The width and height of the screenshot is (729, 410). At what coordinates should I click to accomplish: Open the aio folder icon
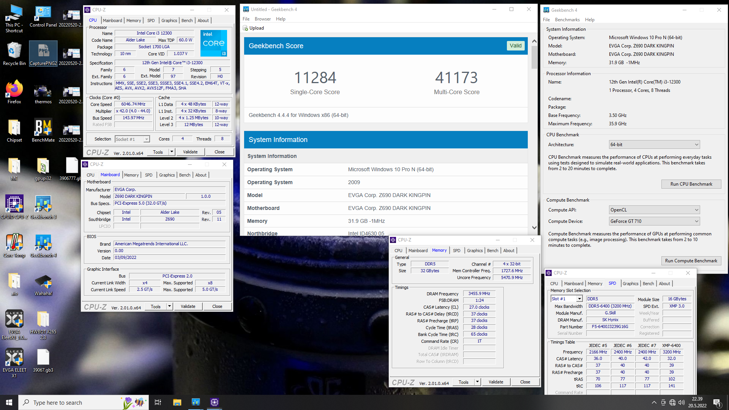point(14,284)
